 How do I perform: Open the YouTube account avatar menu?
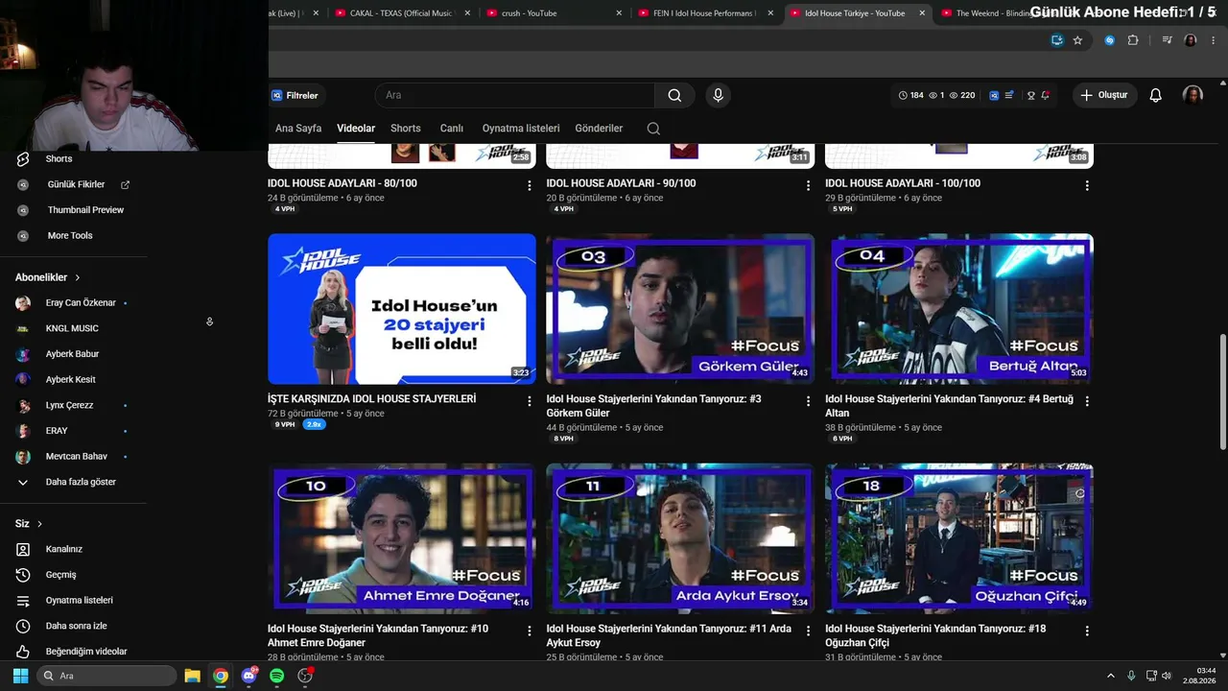tap(1193, 95)
